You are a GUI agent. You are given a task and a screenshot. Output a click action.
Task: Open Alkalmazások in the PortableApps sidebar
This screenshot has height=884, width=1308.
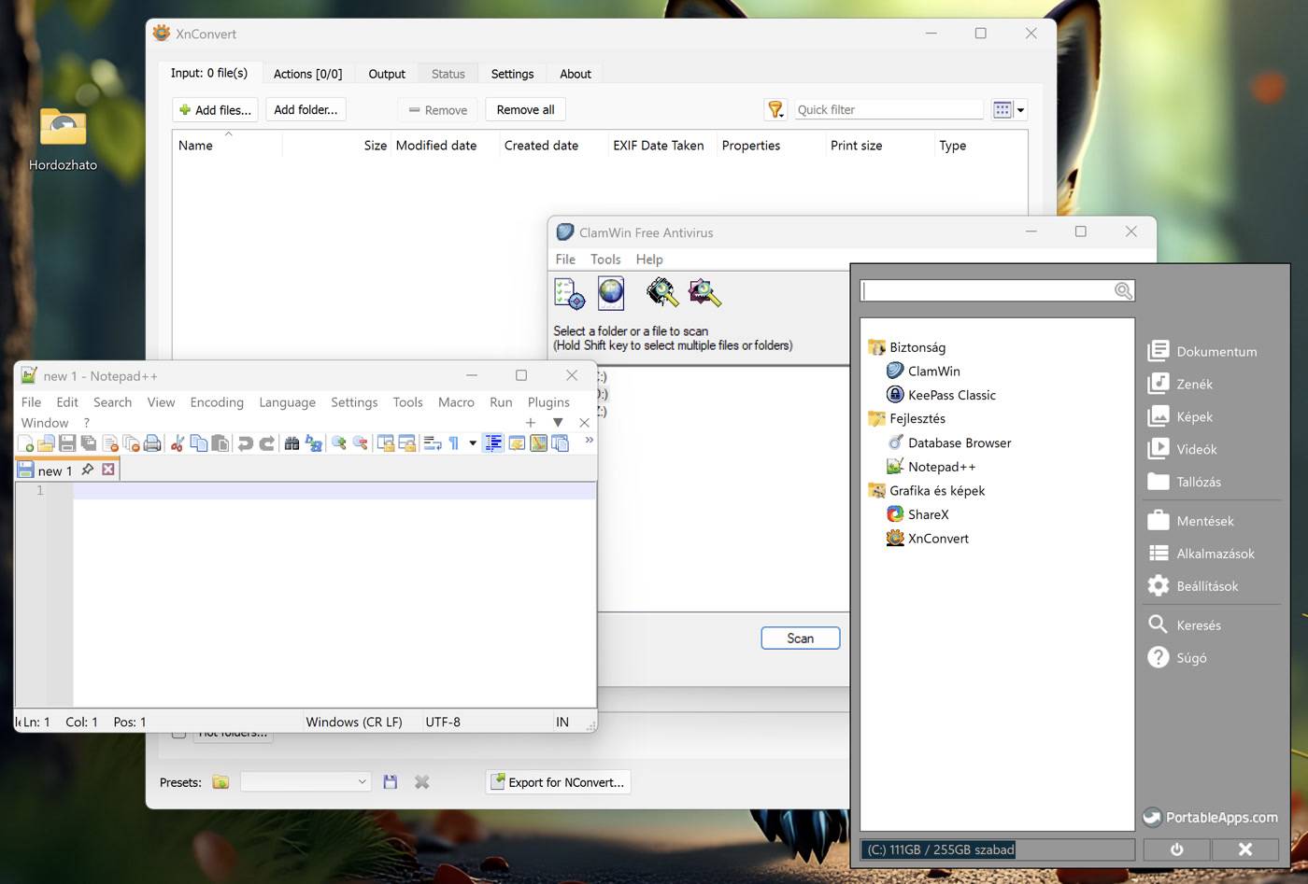[1201, 554]
